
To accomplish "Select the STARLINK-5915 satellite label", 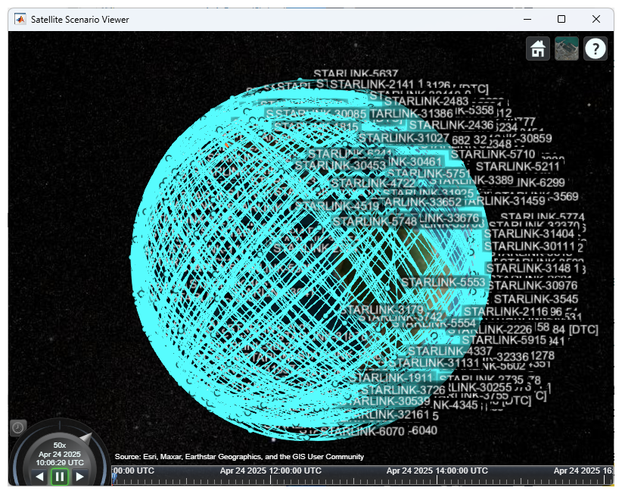I will click(x=504, y=340).
